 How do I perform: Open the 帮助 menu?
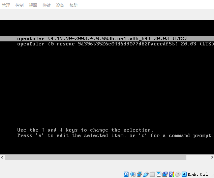coord(73,5)
